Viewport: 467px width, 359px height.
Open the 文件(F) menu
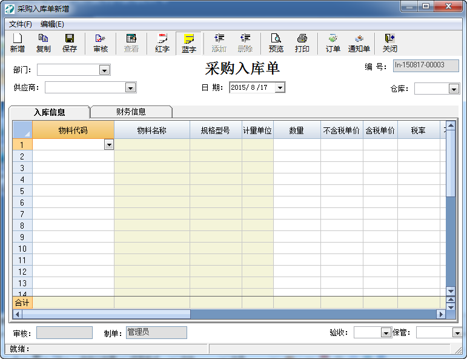[x=20, y=24]
